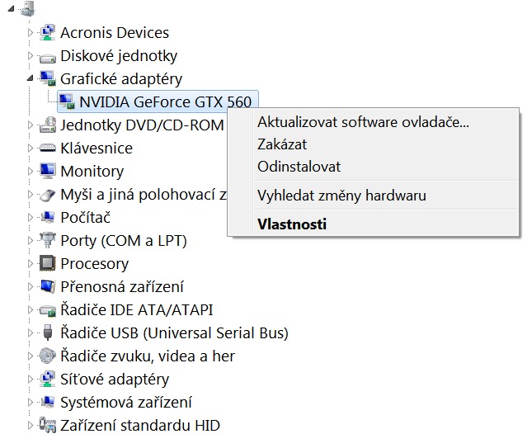The width and height of the screenshot is (532, 448).
Task: Choose Aktualizovat software ovladače from context menu
Action: click(x=363, y=122)
